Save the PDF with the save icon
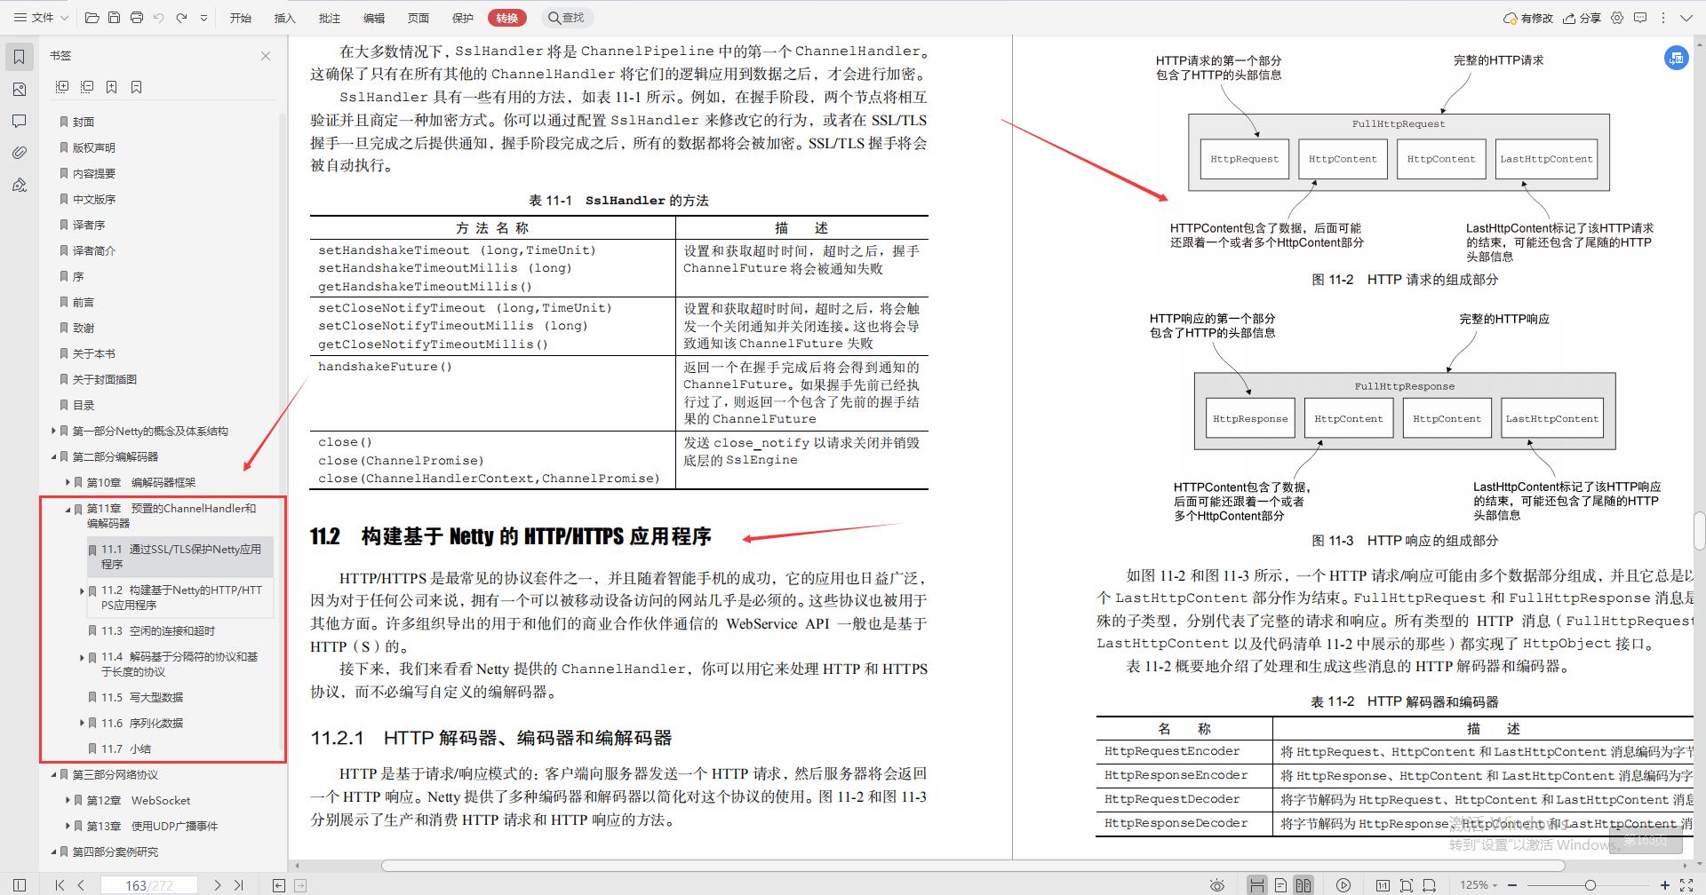Viewport: 1706px width, 895px height. [x=115, y=17]
